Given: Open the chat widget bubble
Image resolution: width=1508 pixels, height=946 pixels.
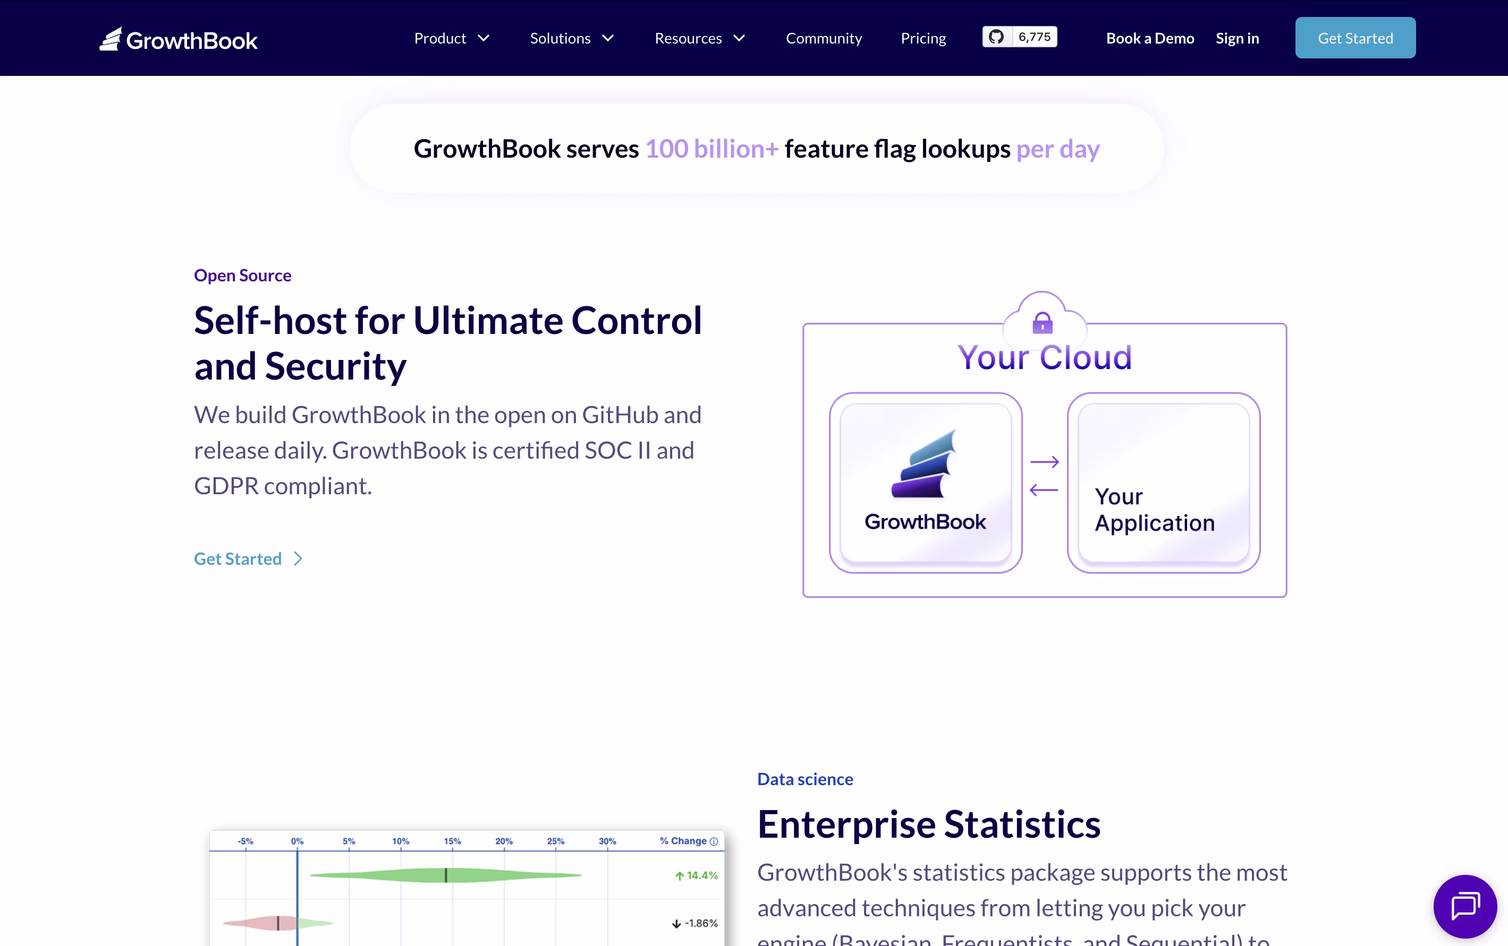Looking at the screenshot, I should click(1465, 906).
